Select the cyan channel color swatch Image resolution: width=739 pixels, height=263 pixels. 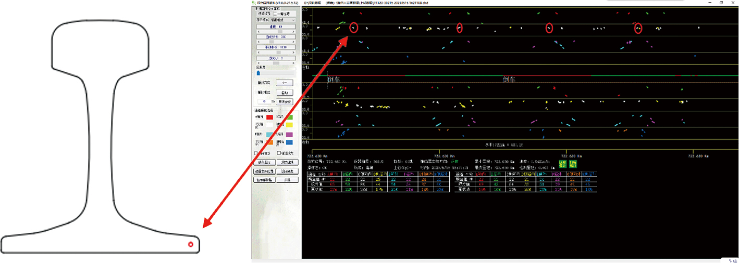[269, 134]
